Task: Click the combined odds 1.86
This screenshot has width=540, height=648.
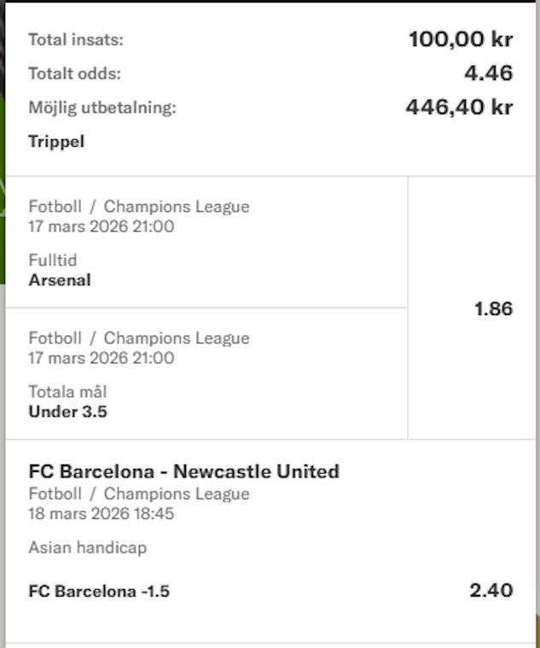Action: pos(493,309)
